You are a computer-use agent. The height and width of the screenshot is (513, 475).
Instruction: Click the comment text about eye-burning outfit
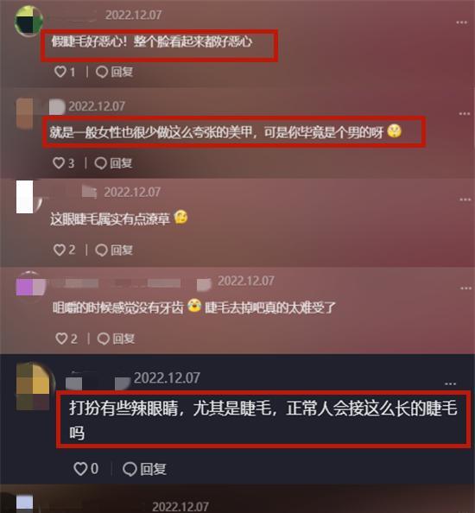tap(263, 420)
